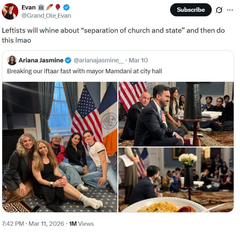This screenshot has height=234, width=240.
Task: Click the classical building emoji beside Evan
Action: click(x=42, y=7)
